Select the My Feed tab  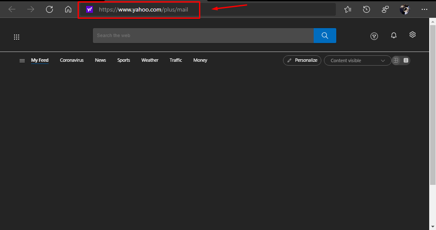point(40,60)
